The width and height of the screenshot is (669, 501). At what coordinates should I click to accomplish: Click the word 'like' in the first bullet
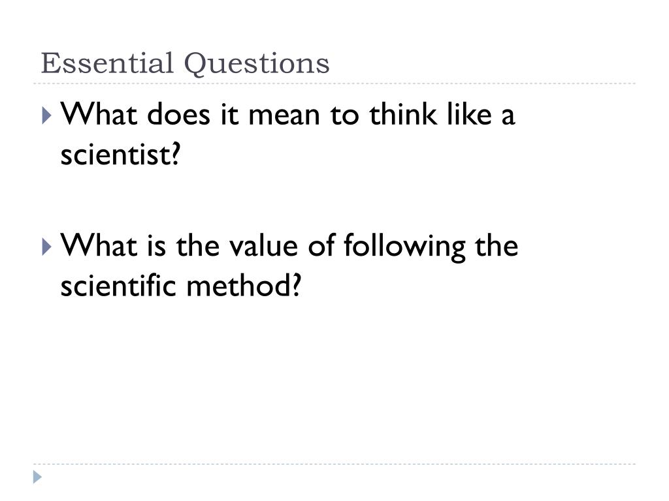click(x=469, y=114)
